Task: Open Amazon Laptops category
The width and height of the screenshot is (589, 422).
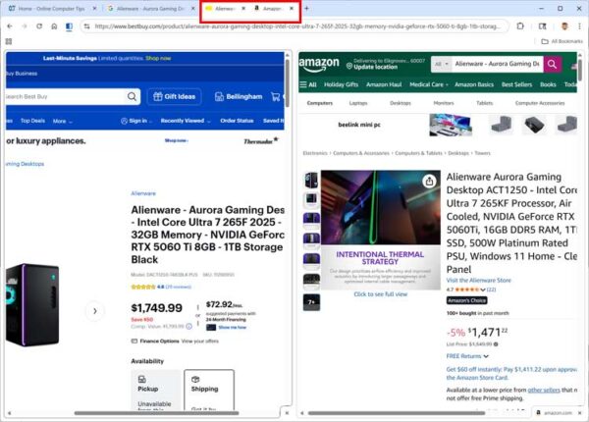Action: [x=358, y=103]
